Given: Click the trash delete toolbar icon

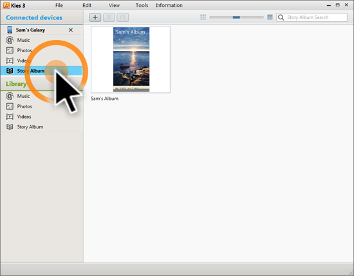Looking at the screenshot, I should pos(109,17).
